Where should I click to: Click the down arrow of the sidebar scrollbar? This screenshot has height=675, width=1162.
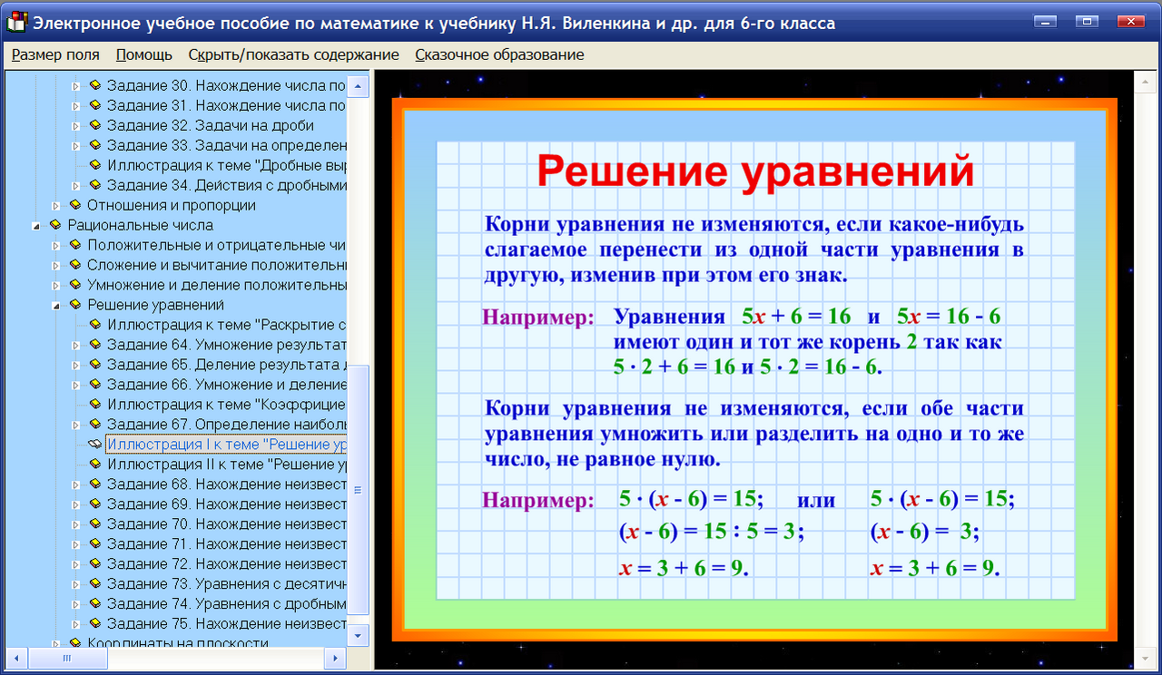359,633
